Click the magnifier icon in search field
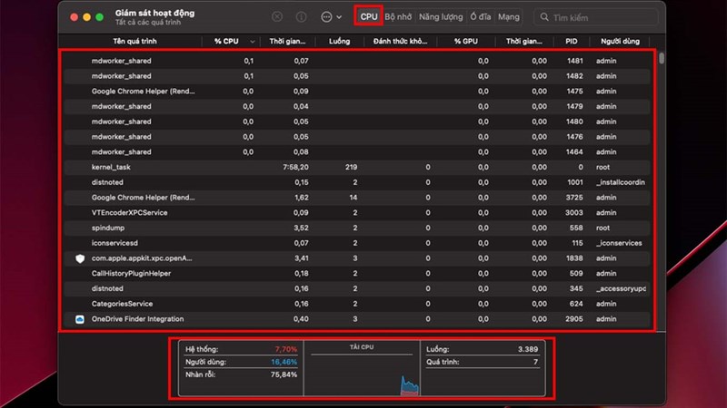 point(544,17)
